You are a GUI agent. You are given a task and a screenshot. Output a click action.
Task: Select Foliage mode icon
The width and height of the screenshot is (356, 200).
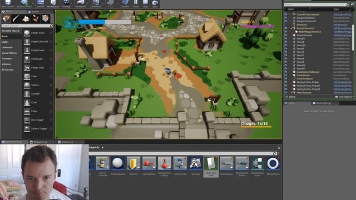click(36, 18)
